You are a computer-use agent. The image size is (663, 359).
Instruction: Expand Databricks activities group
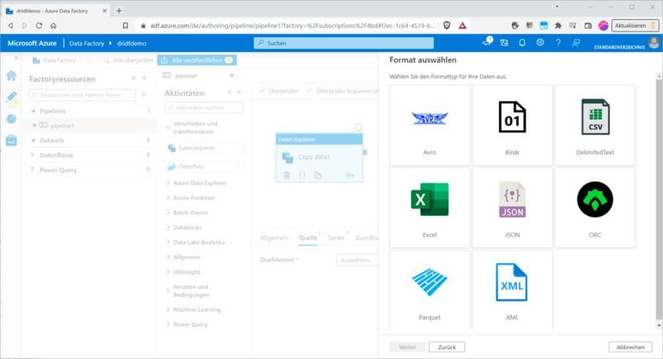point(168,227)
